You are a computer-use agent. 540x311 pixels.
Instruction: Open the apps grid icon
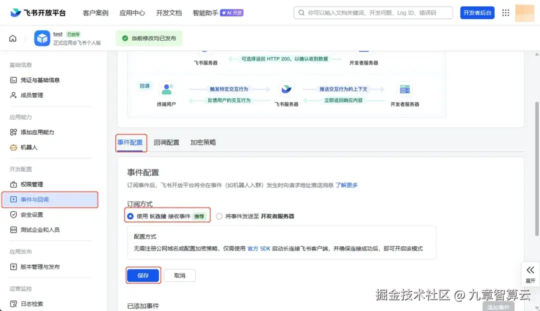[x=505, y=12]
